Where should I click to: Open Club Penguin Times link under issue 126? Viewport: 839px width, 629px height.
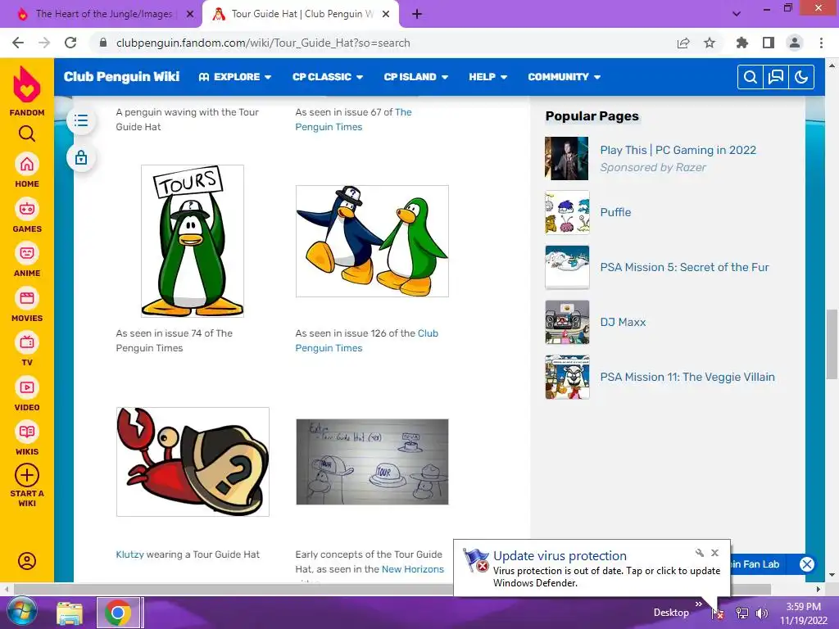click(x=366, y=341)
